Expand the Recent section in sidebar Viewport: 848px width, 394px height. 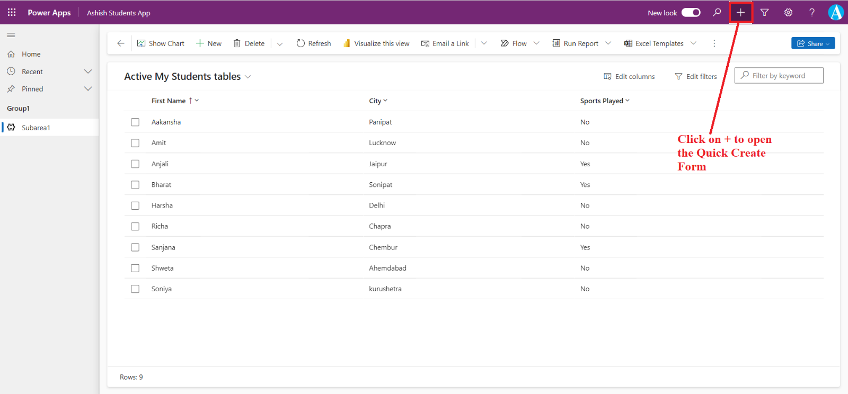click(x=88, y=71)
